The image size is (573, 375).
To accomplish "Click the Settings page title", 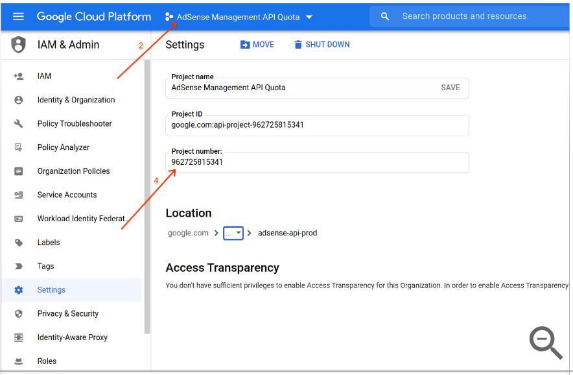I will point(185,45).
